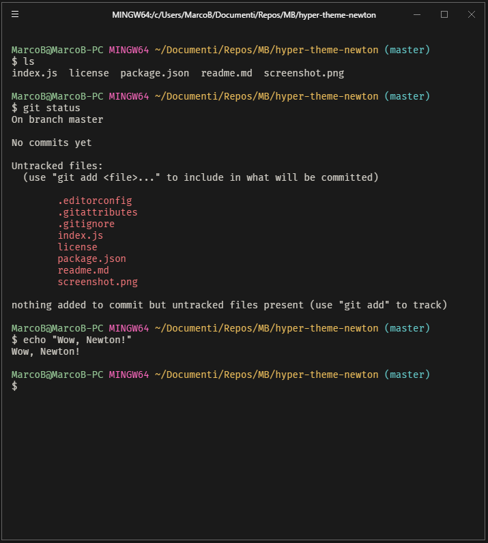Click "screenshot.png" in the ls output
Screen dimensions: 488x543
point(304,73)
